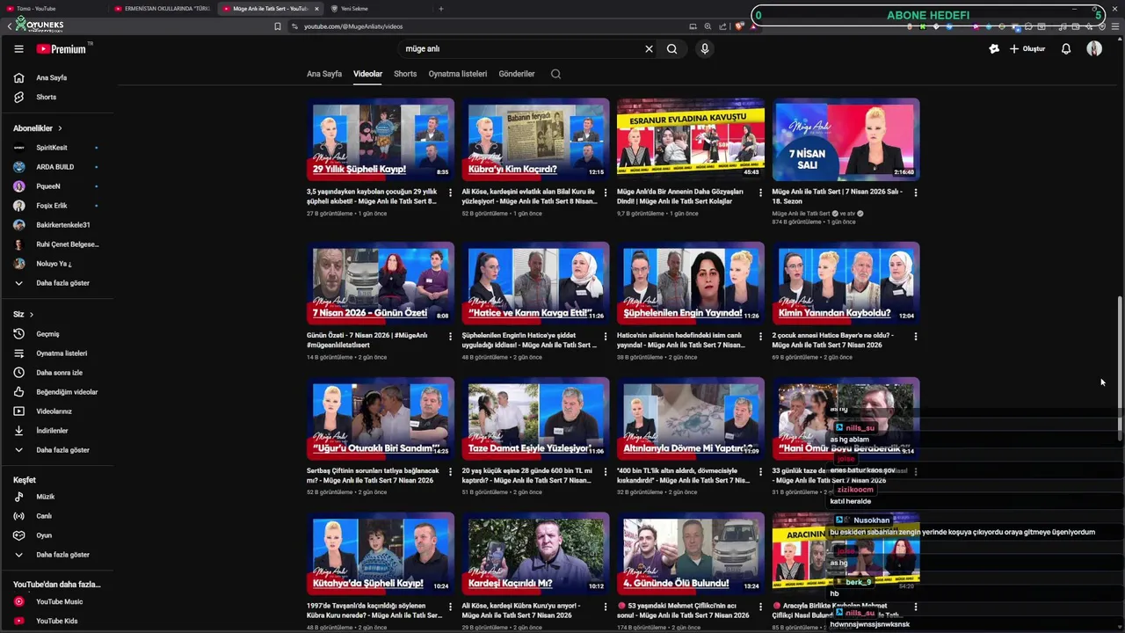Go back with browser back arrow
The image size is (1125, 633).
pyautogui.click(x=9, y=26)
